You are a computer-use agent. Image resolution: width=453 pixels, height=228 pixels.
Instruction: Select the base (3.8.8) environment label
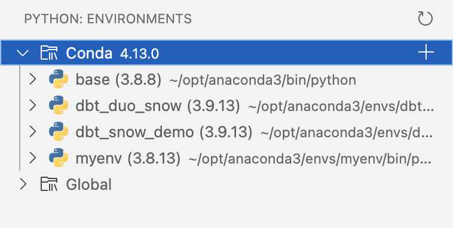coord(118,79)
